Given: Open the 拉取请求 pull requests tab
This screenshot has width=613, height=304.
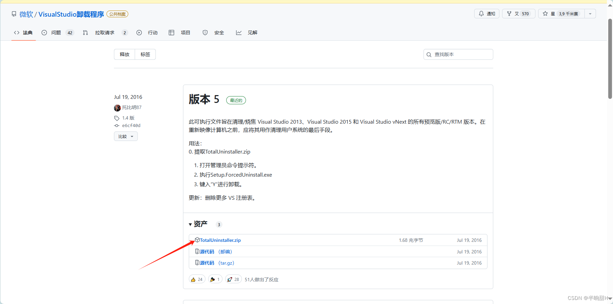Looking at the screenshot, I should tap(105, 33).
